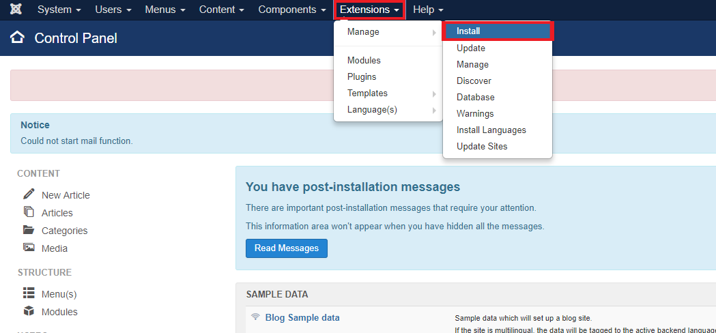This screenshot has height=333, width=716.
Task: Click the CONTENT sidebar section heading
Action: point(38,173)
